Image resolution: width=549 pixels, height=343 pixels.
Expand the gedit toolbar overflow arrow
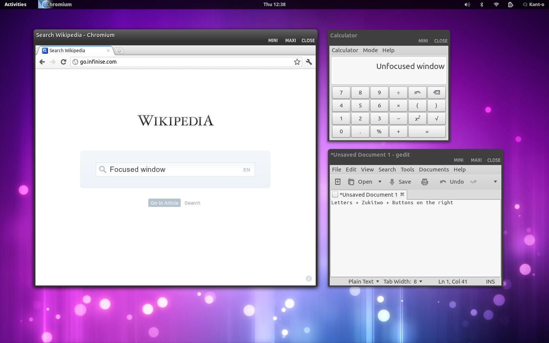(495, 182)
